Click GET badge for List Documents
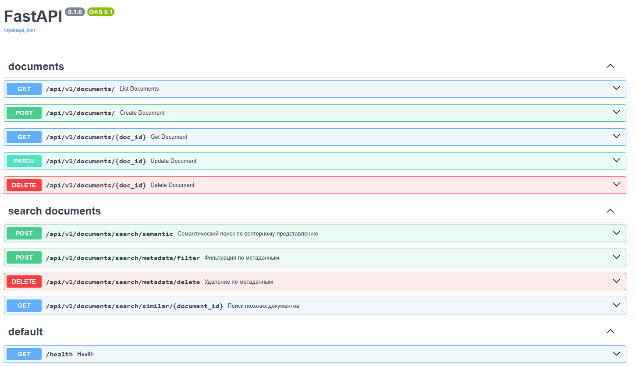 [24, 89]
